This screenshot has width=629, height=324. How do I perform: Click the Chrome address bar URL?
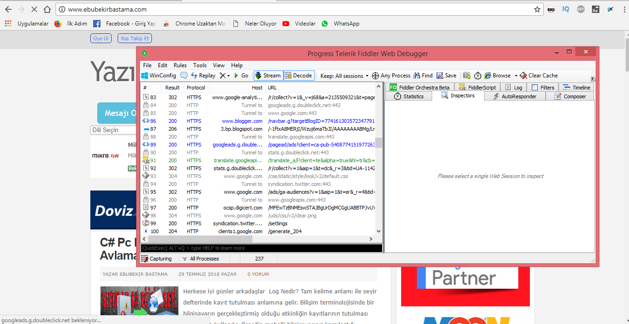[107, 9]
